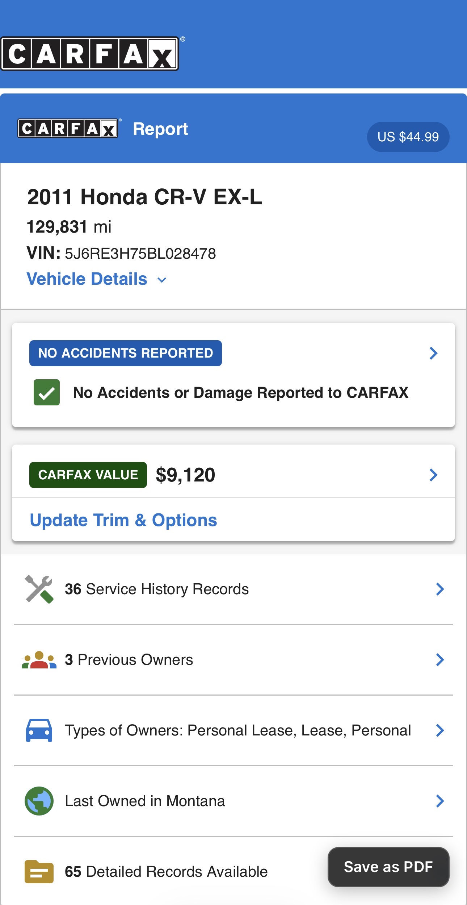The height and width of the screenshot is (905, 467).
Task: Open Last Owned in Montana chevron
Action: tap(440, 801)
